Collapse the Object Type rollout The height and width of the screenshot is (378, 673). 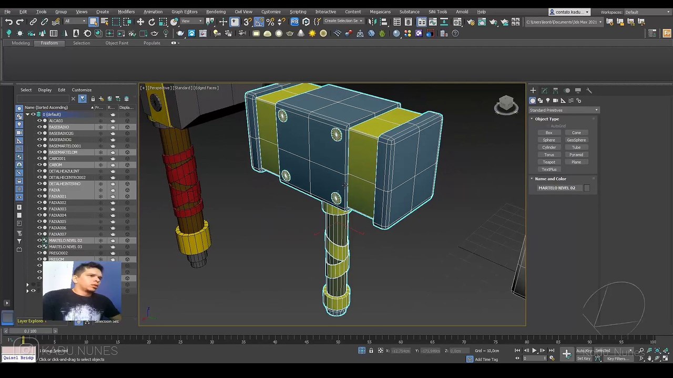532,119
